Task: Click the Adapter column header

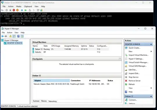Action: click(51, 81)
